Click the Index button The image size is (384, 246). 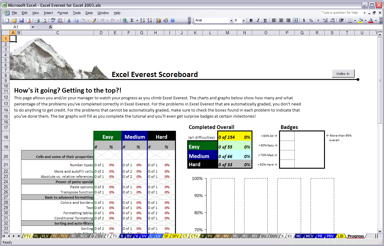(x=343, y=74)
